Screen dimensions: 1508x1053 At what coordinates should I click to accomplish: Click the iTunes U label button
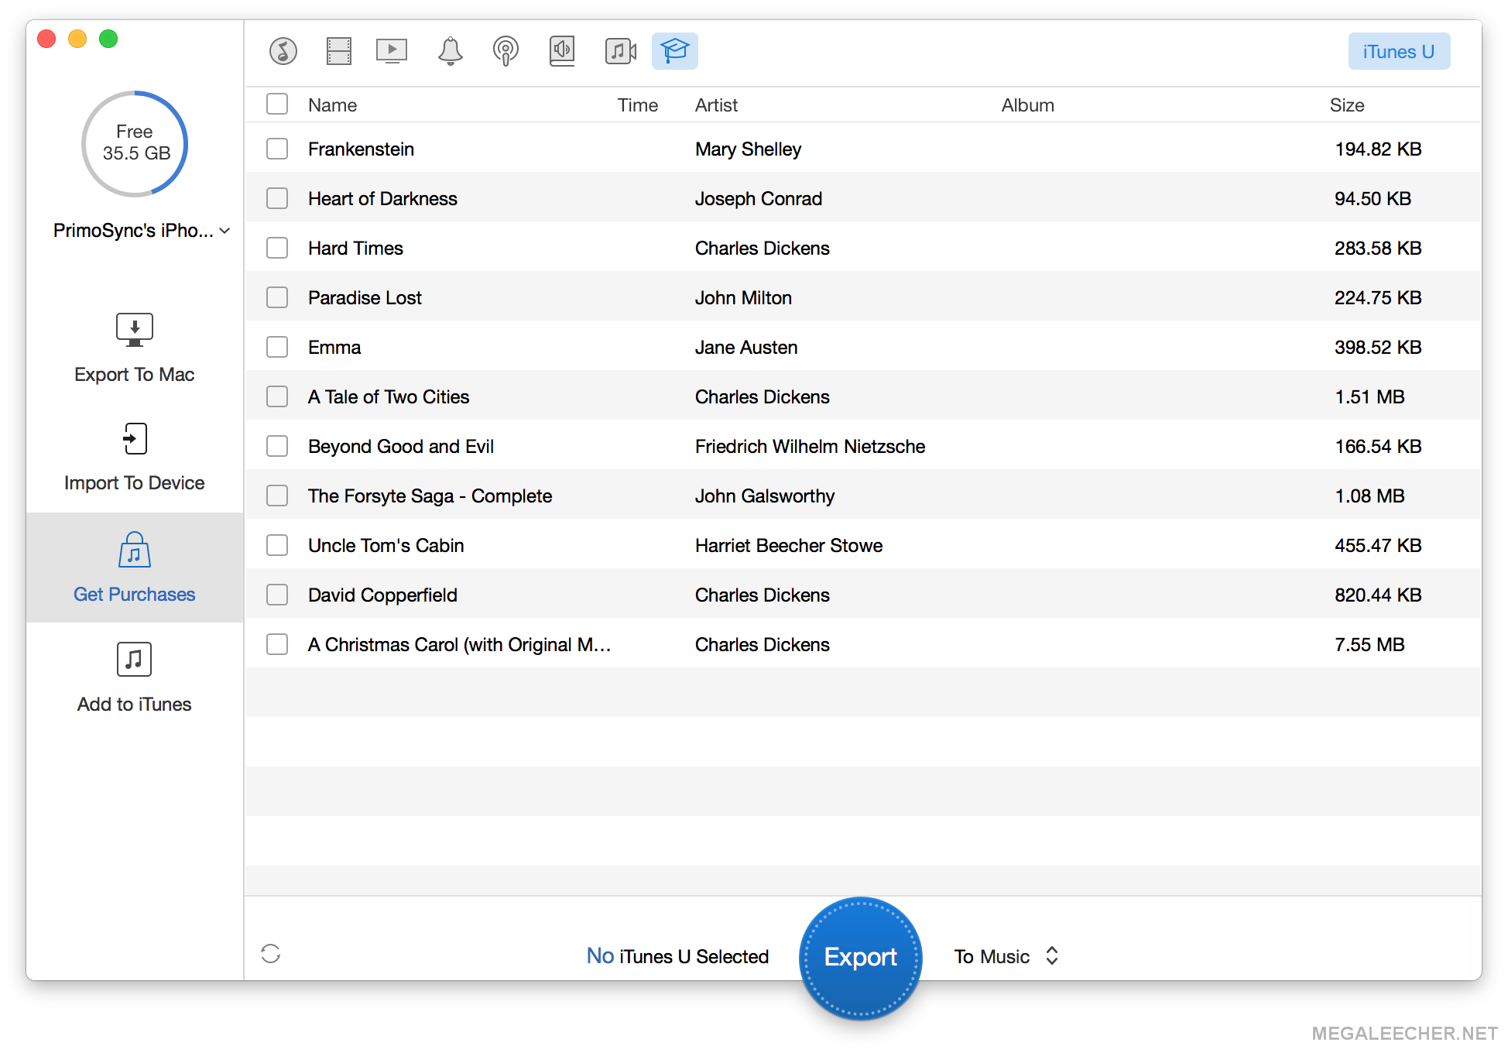(1399, 51)
